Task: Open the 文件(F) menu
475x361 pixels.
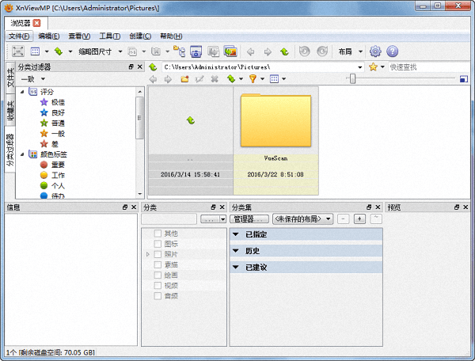Action: (x=19, y=36)
